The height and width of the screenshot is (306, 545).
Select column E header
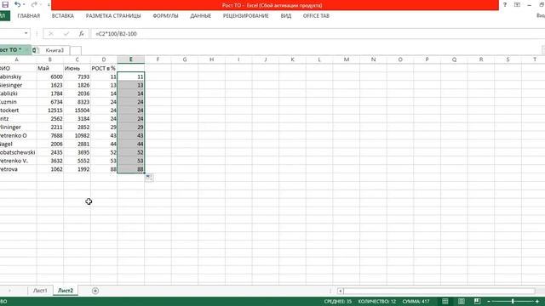coord(130,59)
